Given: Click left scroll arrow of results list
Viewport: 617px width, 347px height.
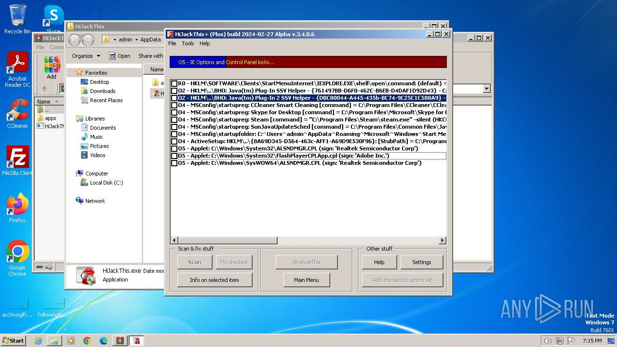Looking at the screenshot, I should point(174,240).
